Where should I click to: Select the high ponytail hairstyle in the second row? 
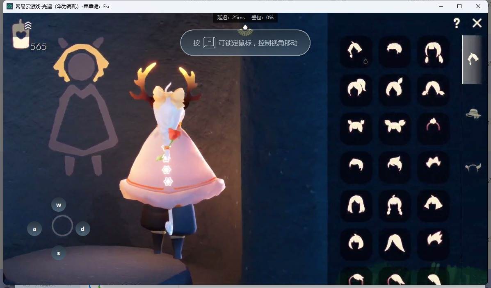coord(356,90)
